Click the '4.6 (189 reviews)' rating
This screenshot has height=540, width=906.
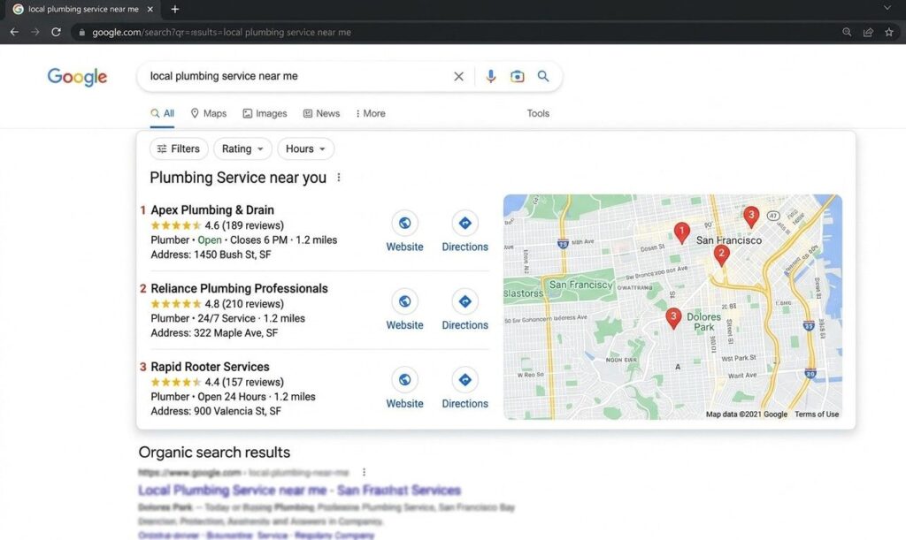(244, 225)
